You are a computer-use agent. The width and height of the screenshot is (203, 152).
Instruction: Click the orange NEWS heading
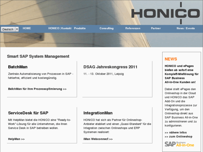171,59
